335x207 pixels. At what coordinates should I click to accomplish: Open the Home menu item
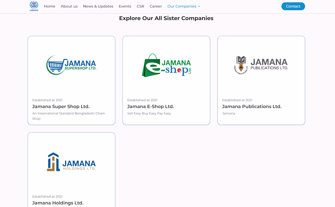click(50, 6)
